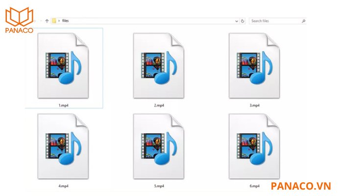The image size is (343, 196).
Task: Click the 1.mp4 filename label
Action: [63, 105]
